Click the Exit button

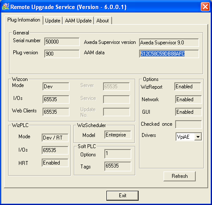tap(122, 196)
